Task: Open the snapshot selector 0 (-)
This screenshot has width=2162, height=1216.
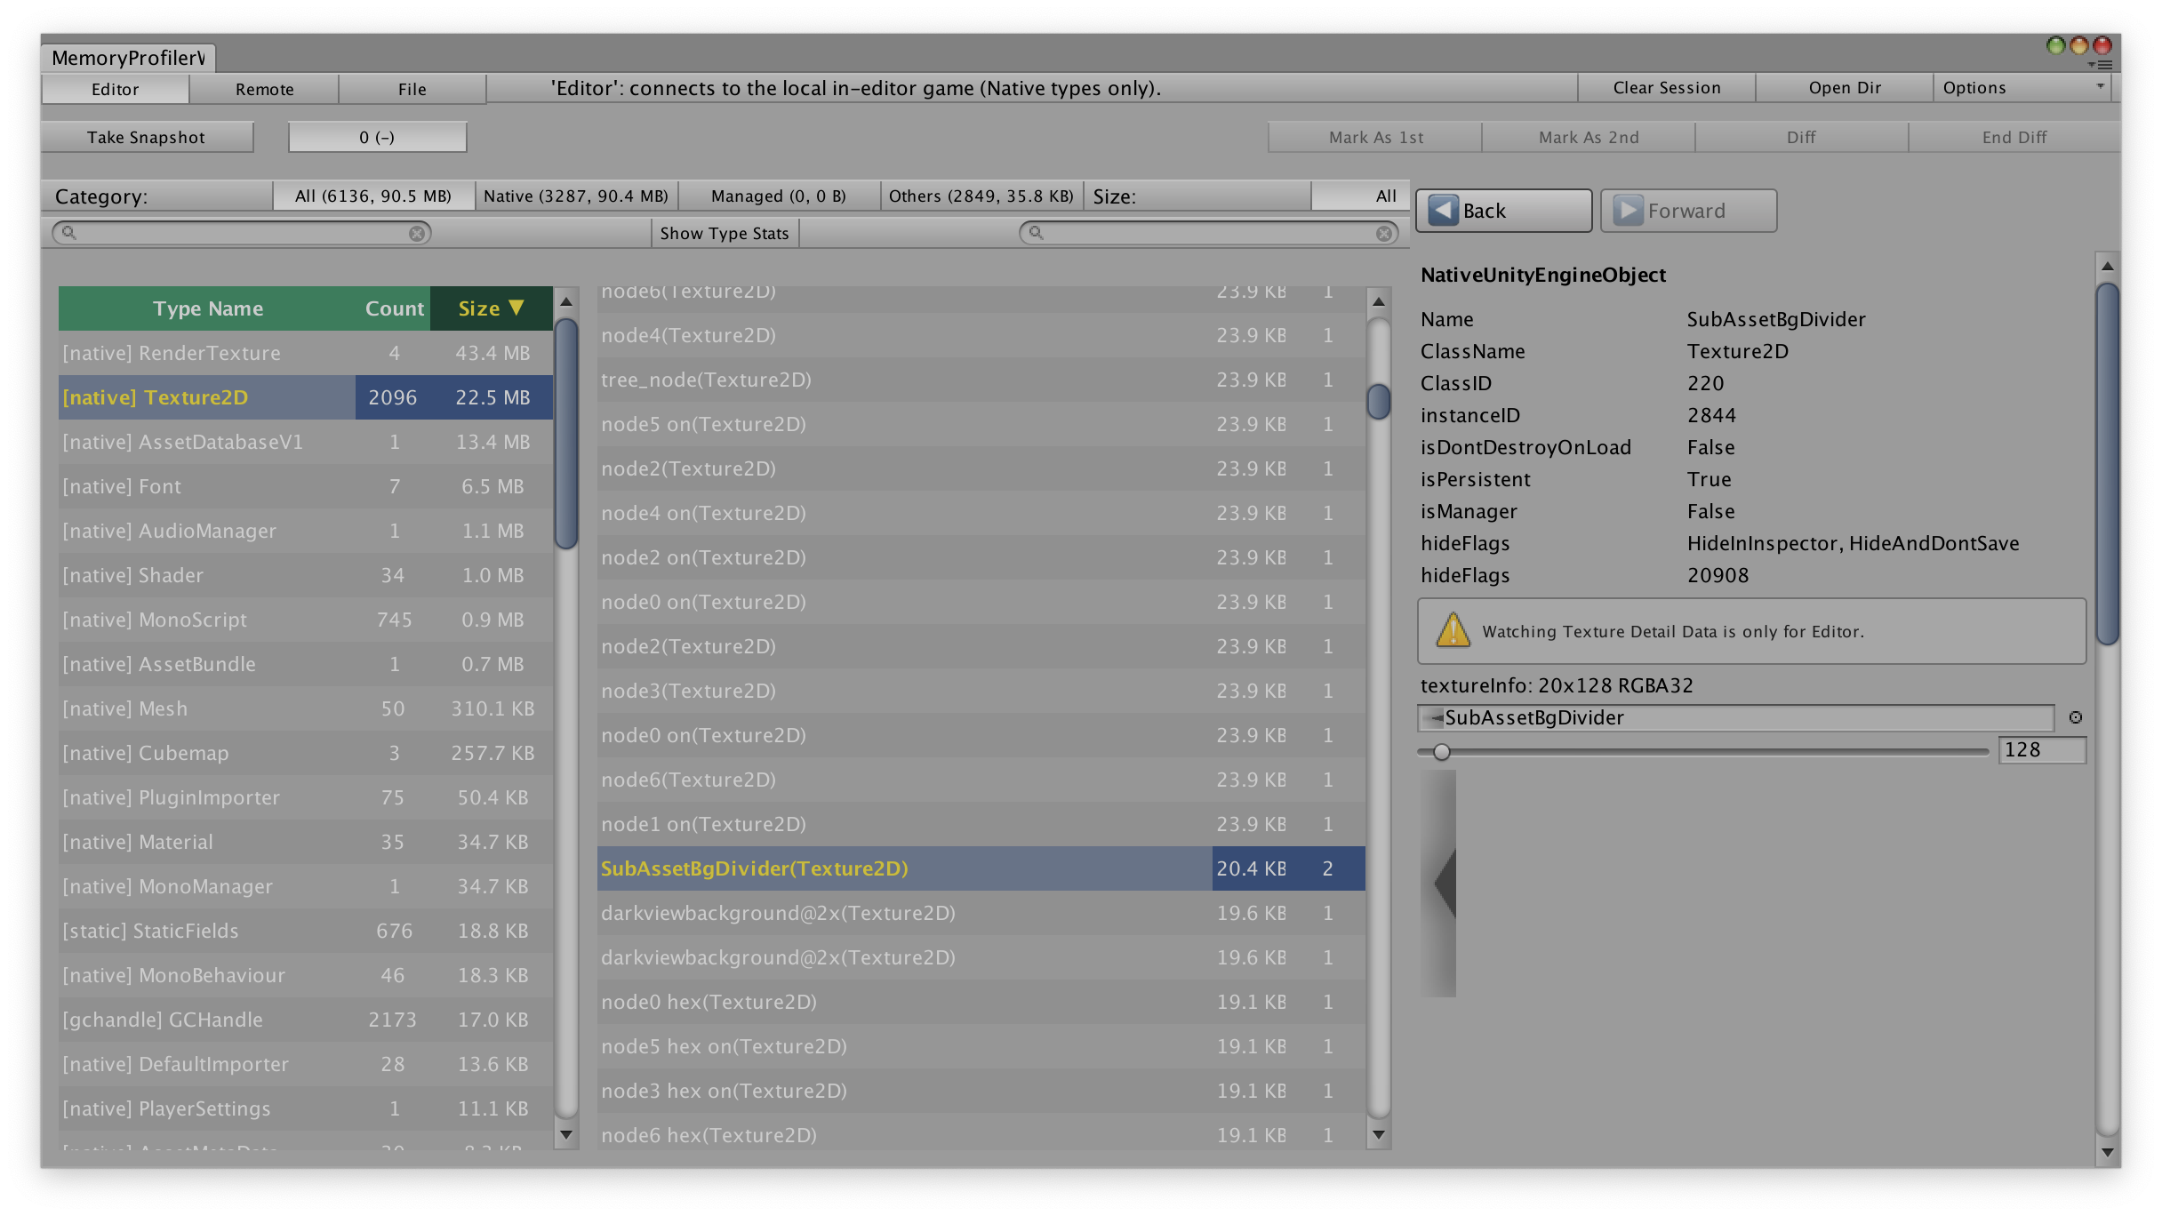Action: (377, 137)
